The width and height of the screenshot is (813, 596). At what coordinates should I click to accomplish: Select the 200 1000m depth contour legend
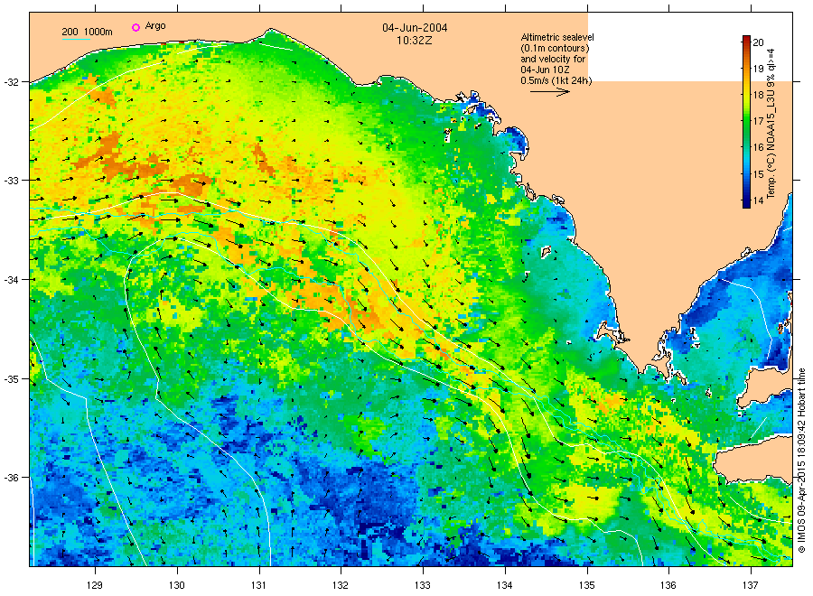87,32
